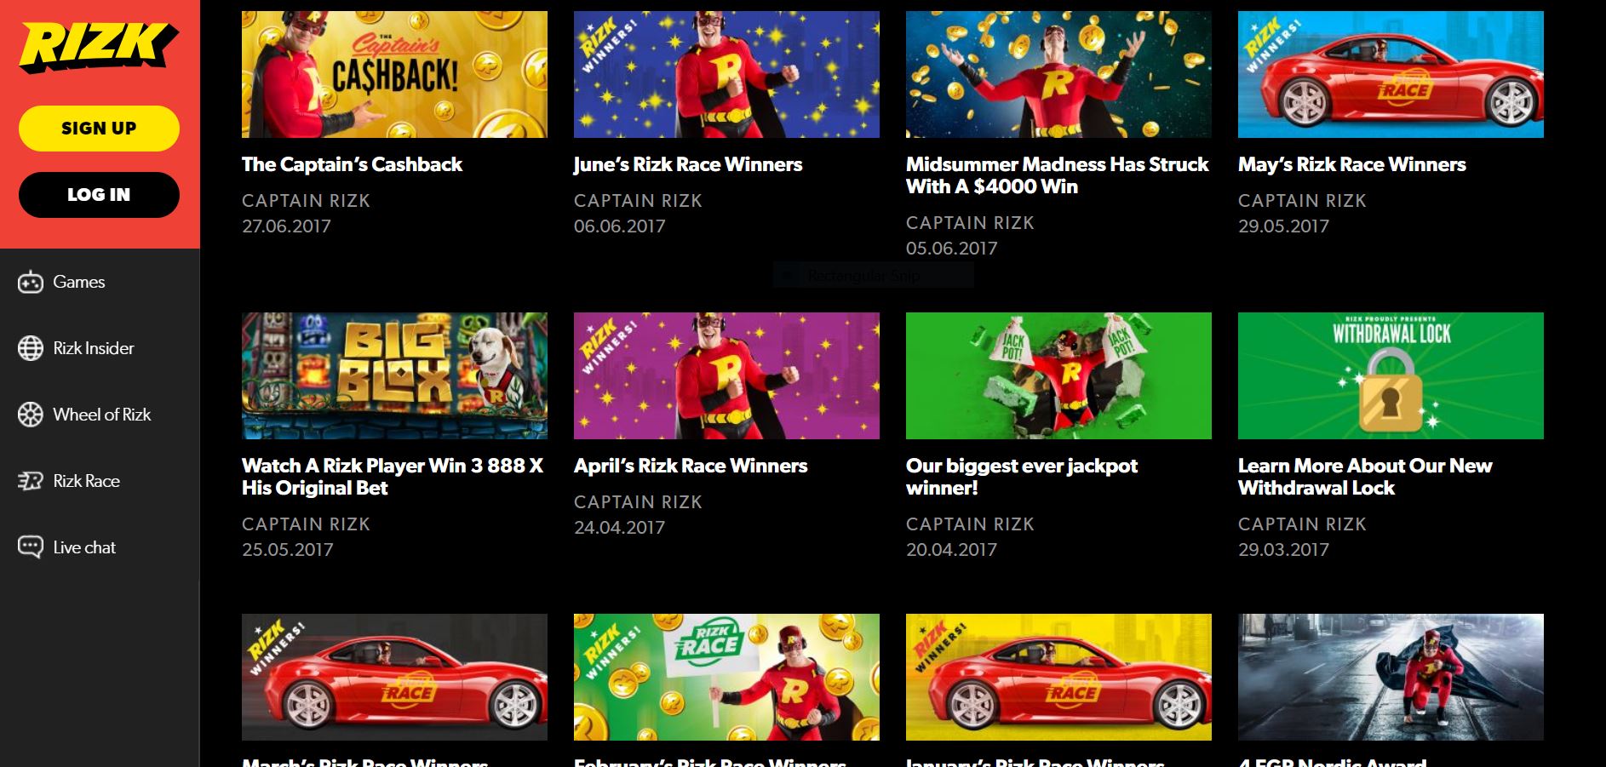Click the January winners yellow car thumbnail
Screen dimensions: 1606x767
(x=1058, y=677)
